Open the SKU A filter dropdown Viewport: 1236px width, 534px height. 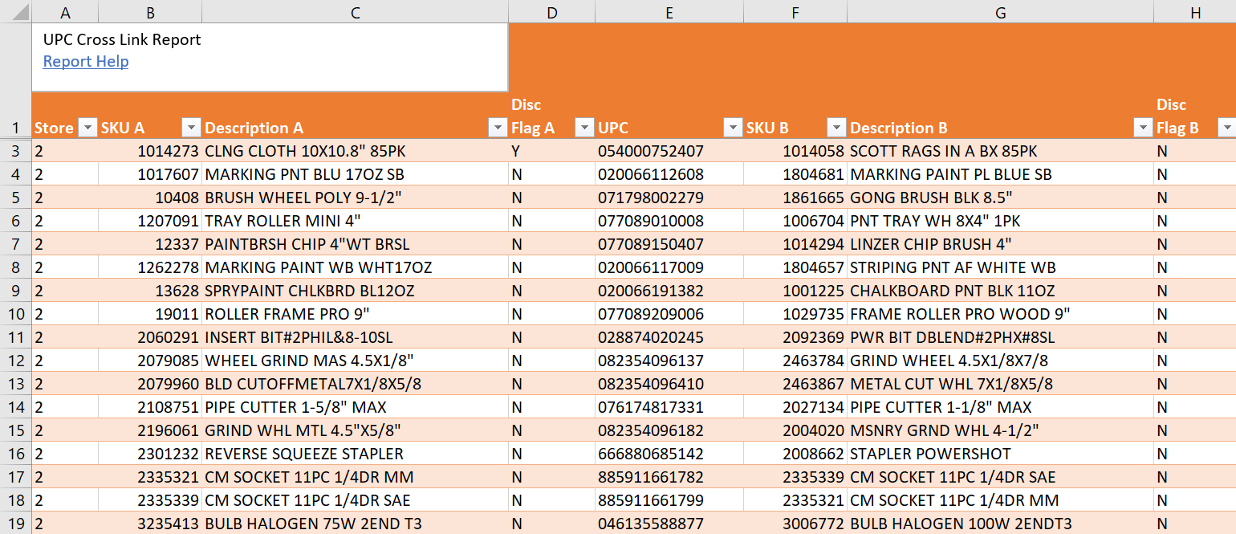coord(191,128)
